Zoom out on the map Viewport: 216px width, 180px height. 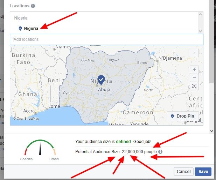[194, 78]
